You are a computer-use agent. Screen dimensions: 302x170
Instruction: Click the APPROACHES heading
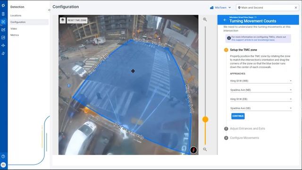click(x=237, y=74)
